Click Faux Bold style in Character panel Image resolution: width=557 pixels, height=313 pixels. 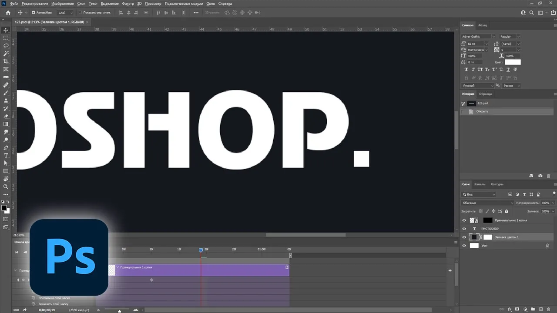[x=466, y=70]
